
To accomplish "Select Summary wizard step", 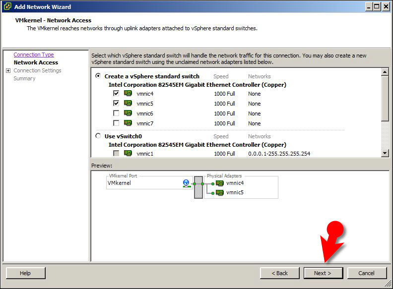I will [x=25, y=78].
